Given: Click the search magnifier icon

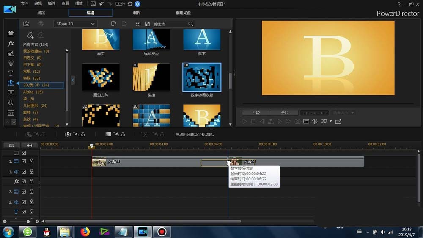Looking at the screenshot, I should [191, 24].
